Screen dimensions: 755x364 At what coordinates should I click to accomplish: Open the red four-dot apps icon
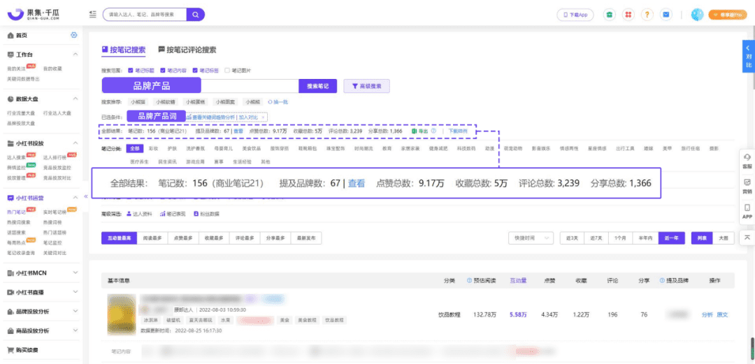coord(628,15)
